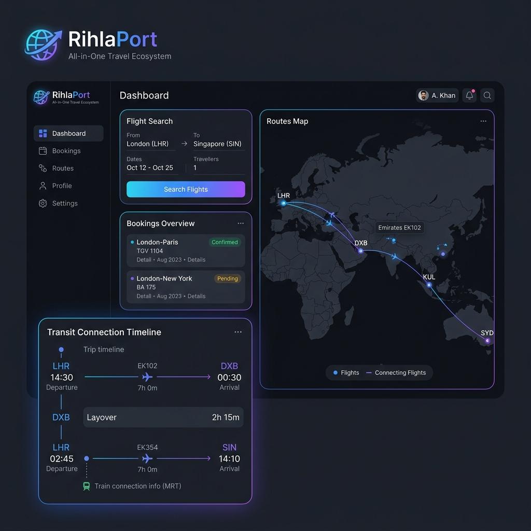The height and width of the screenshot is (531, 531).
Task: Click the Layover 2h 15m row
Action: click(x=163, y=417)
